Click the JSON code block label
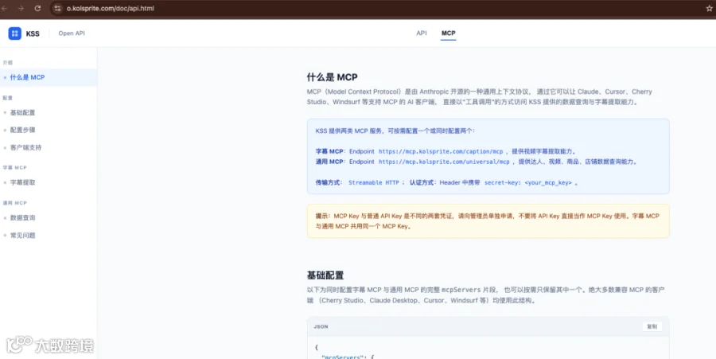The image size is (716, 359). coord(321,326)
